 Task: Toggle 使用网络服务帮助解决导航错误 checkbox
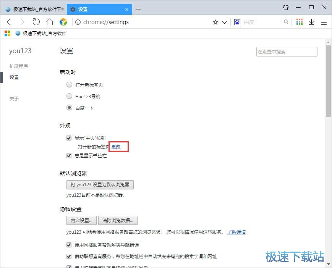pyautogui.click(x=69, y=245)
